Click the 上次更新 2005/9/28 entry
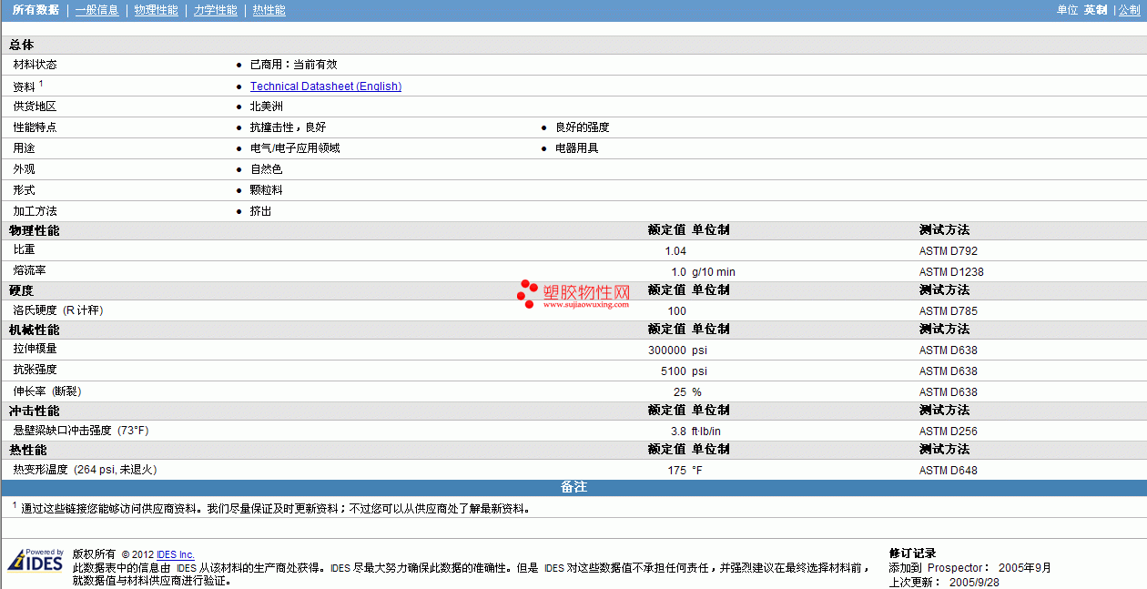Image resolution: width=1147 pixels, height=589 pixels. pyautogui.click(x=944, y=583)
